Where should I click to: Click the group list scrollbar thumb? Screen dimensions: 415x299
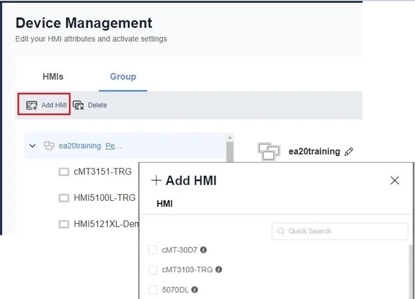tap(230, 152)
